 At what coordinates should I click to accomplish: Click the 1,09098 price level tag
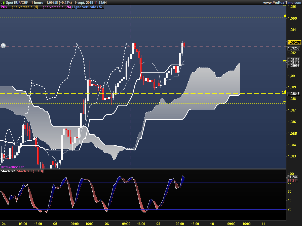293,66
